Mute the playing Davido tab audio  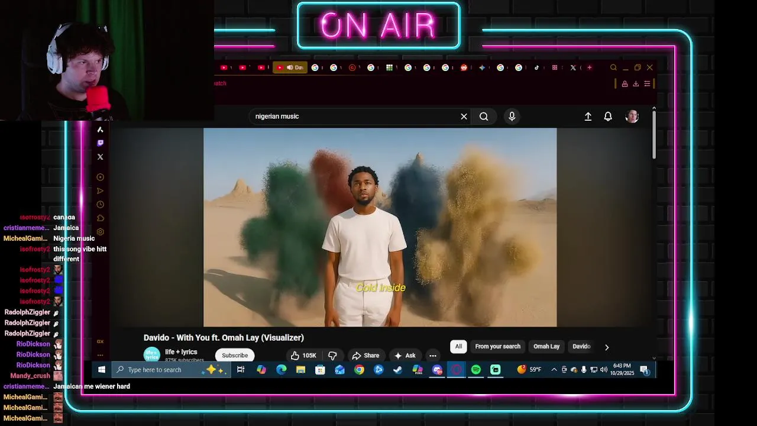click(x=290, y=67)
